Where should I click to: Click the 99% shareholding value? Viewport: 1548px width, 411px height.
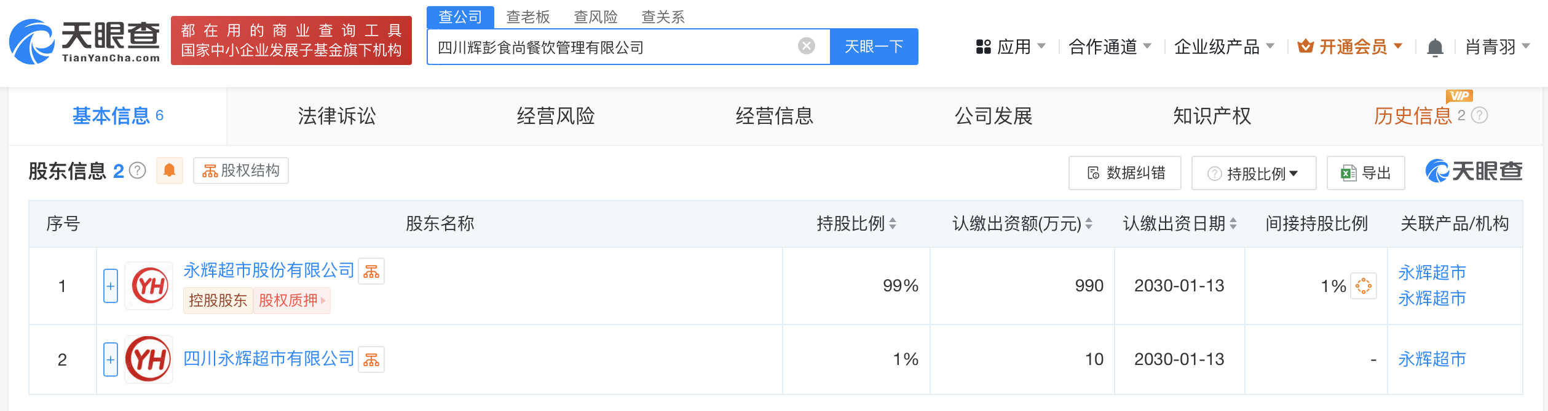click(900, 286)
